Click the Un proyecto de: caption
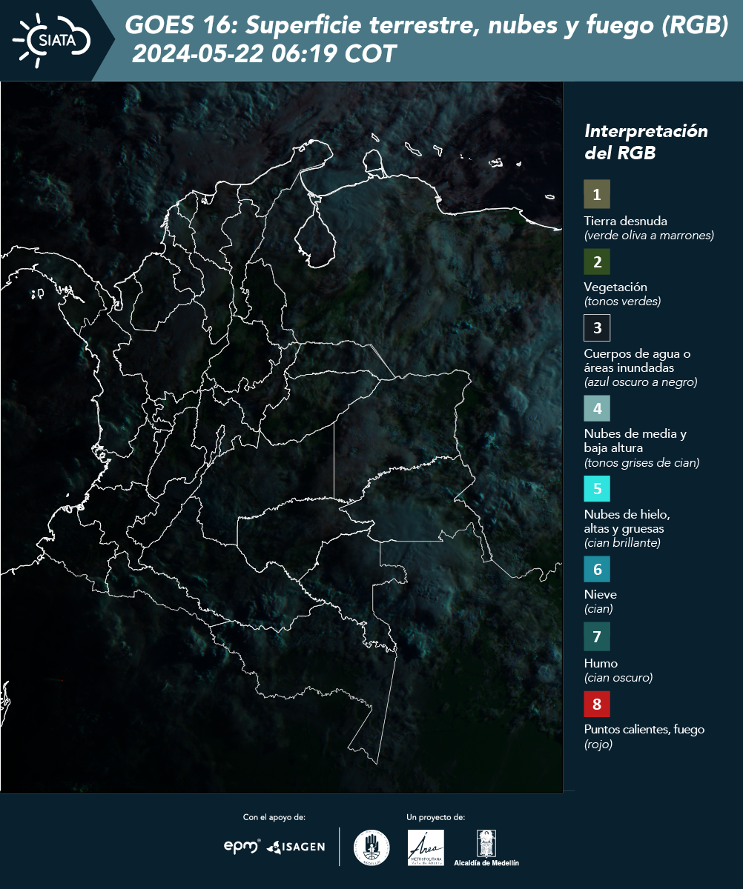743x889 pixels. point(435,817)
